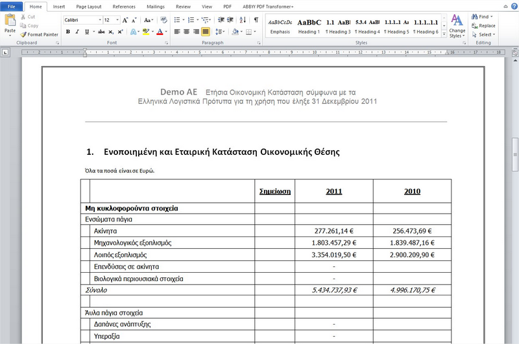Viewport: 519px width, 344px height.
Task: Expand the Styles gallery
Action: 444,34
